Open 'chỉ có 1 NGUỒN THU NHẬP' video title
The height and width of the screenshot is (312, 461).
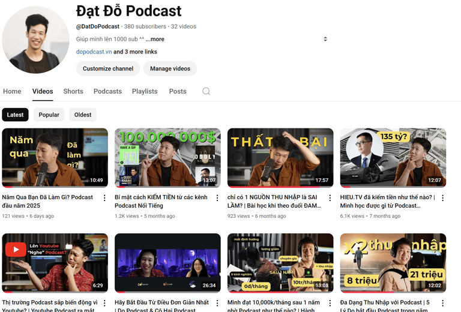click(274, 201)
